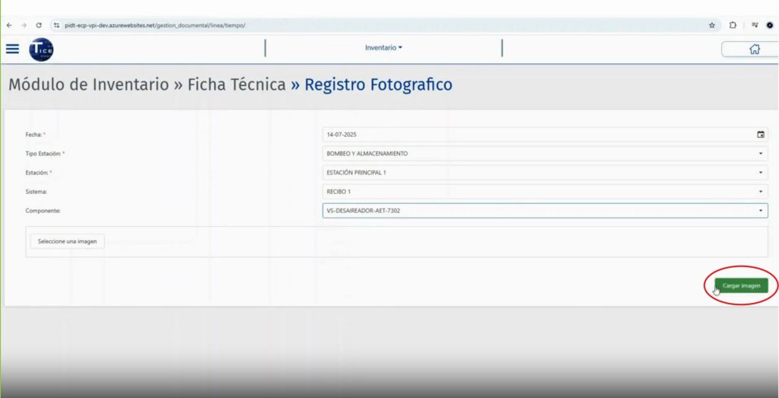Open the Inventario menu
779x398 pixels.
pyautogui.click(x=383, y=48)
